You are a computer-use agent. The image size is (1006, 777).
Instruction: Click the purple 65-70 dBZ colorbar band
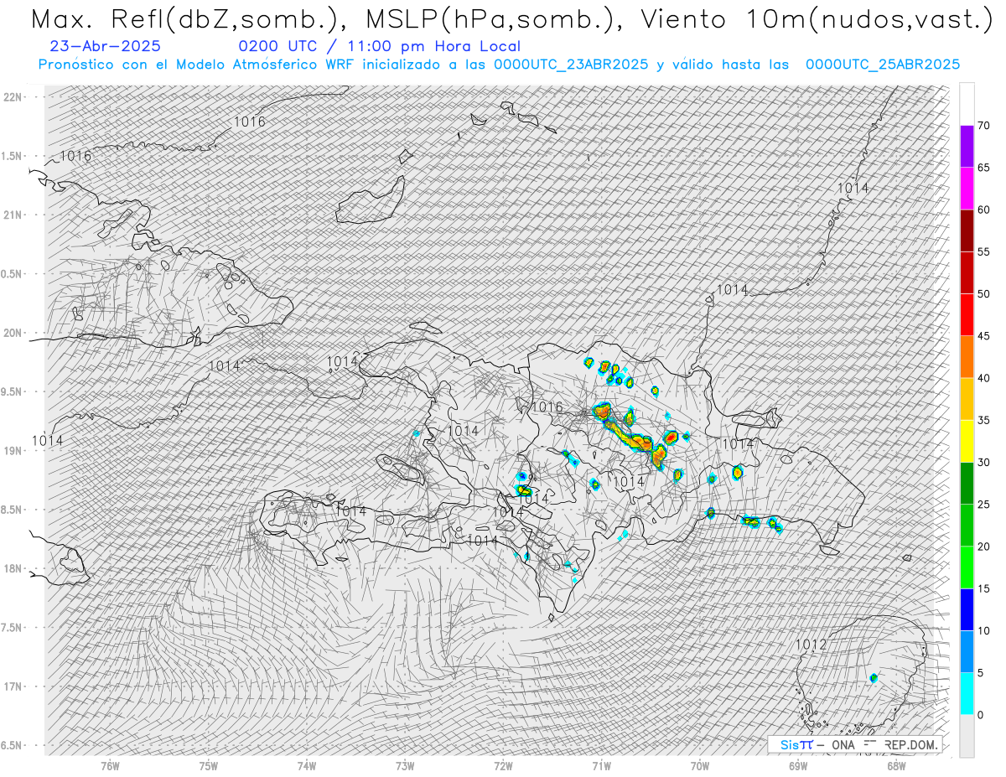click(967, 147)
